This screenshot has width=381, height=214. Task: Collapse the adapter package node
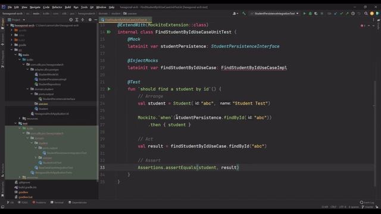point(28,70)
